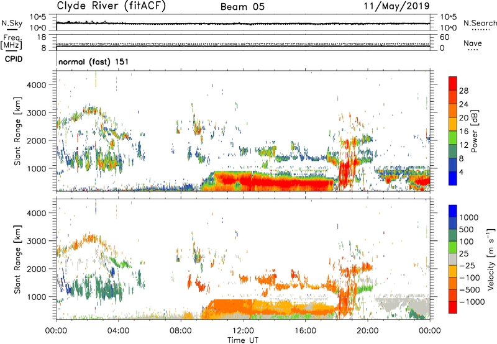Click the 'Clyde River (fitACF)' title
Image resolution: width=497 pixels, height=344 pixels.
[x=111, y=6]
